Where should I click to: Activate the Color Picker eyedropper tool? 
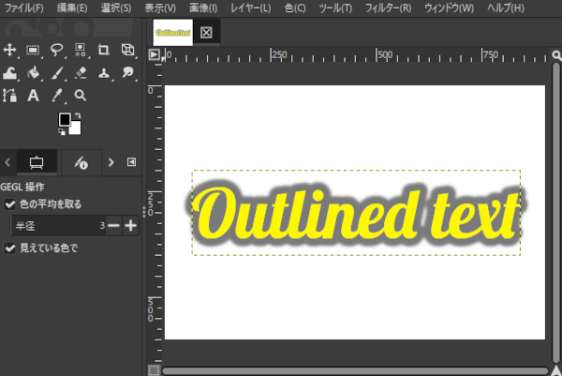(x=57, y=95)
